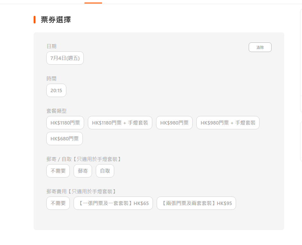
Task: Click the 時間 field label
Action: pos(51,79)
